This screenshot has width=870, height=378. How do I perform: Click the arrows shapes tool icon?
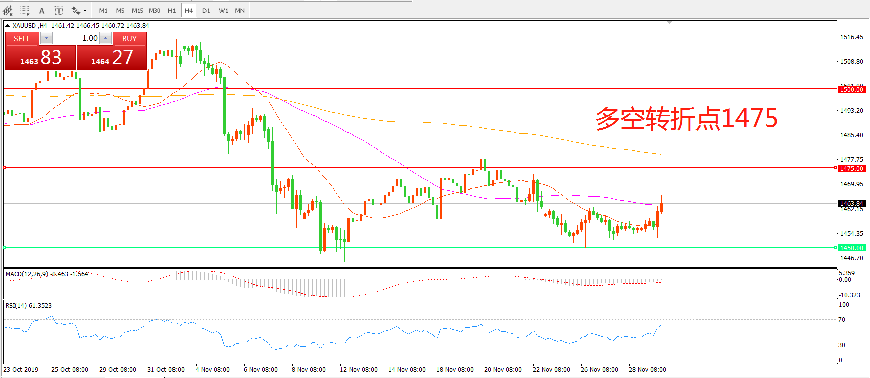75,10
